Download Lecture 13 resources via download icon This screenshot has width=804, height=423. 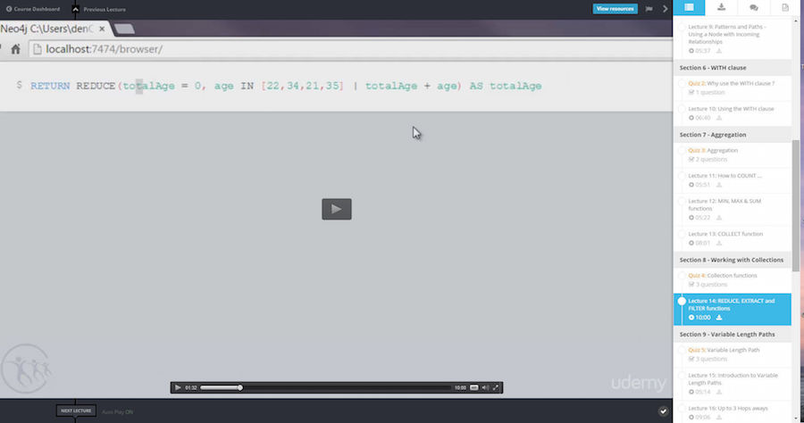pos(719,244)
